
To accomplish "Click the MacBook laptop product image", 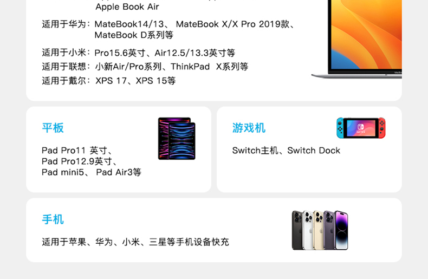I will click(357, 40).
